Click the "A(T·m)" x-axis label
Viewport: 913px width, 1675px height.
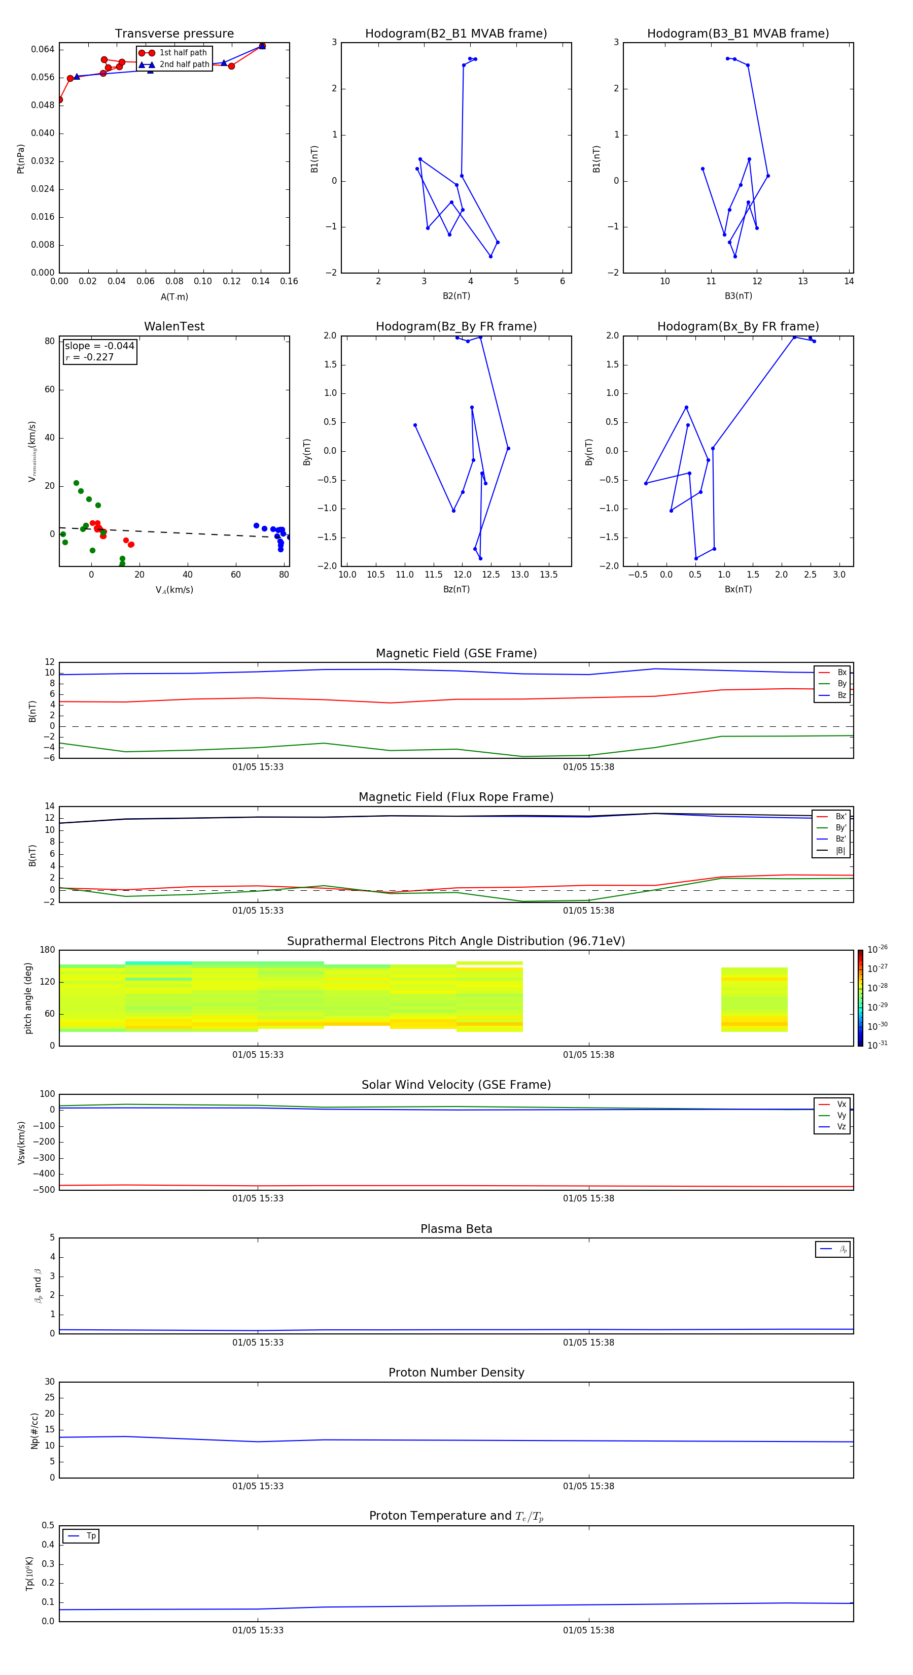point(174,297)
